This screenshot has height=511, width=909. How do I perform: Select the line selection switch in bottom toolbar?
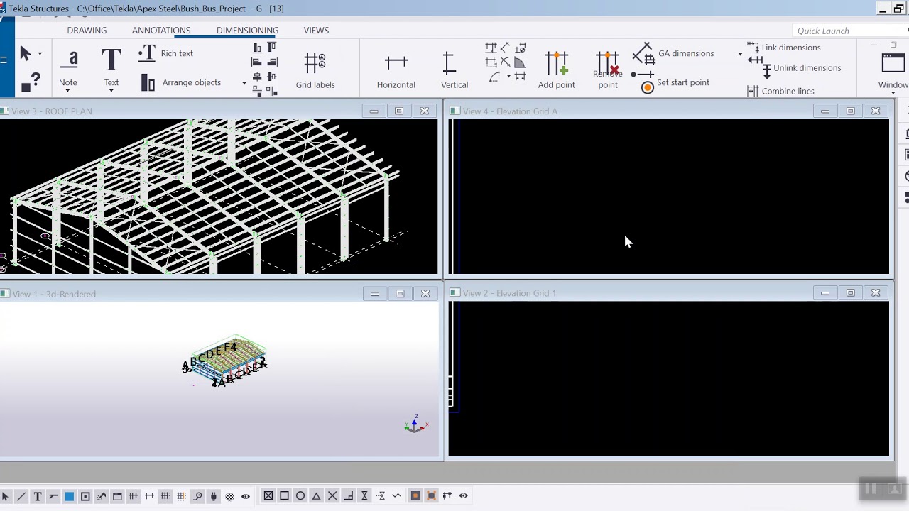(21, 496)
